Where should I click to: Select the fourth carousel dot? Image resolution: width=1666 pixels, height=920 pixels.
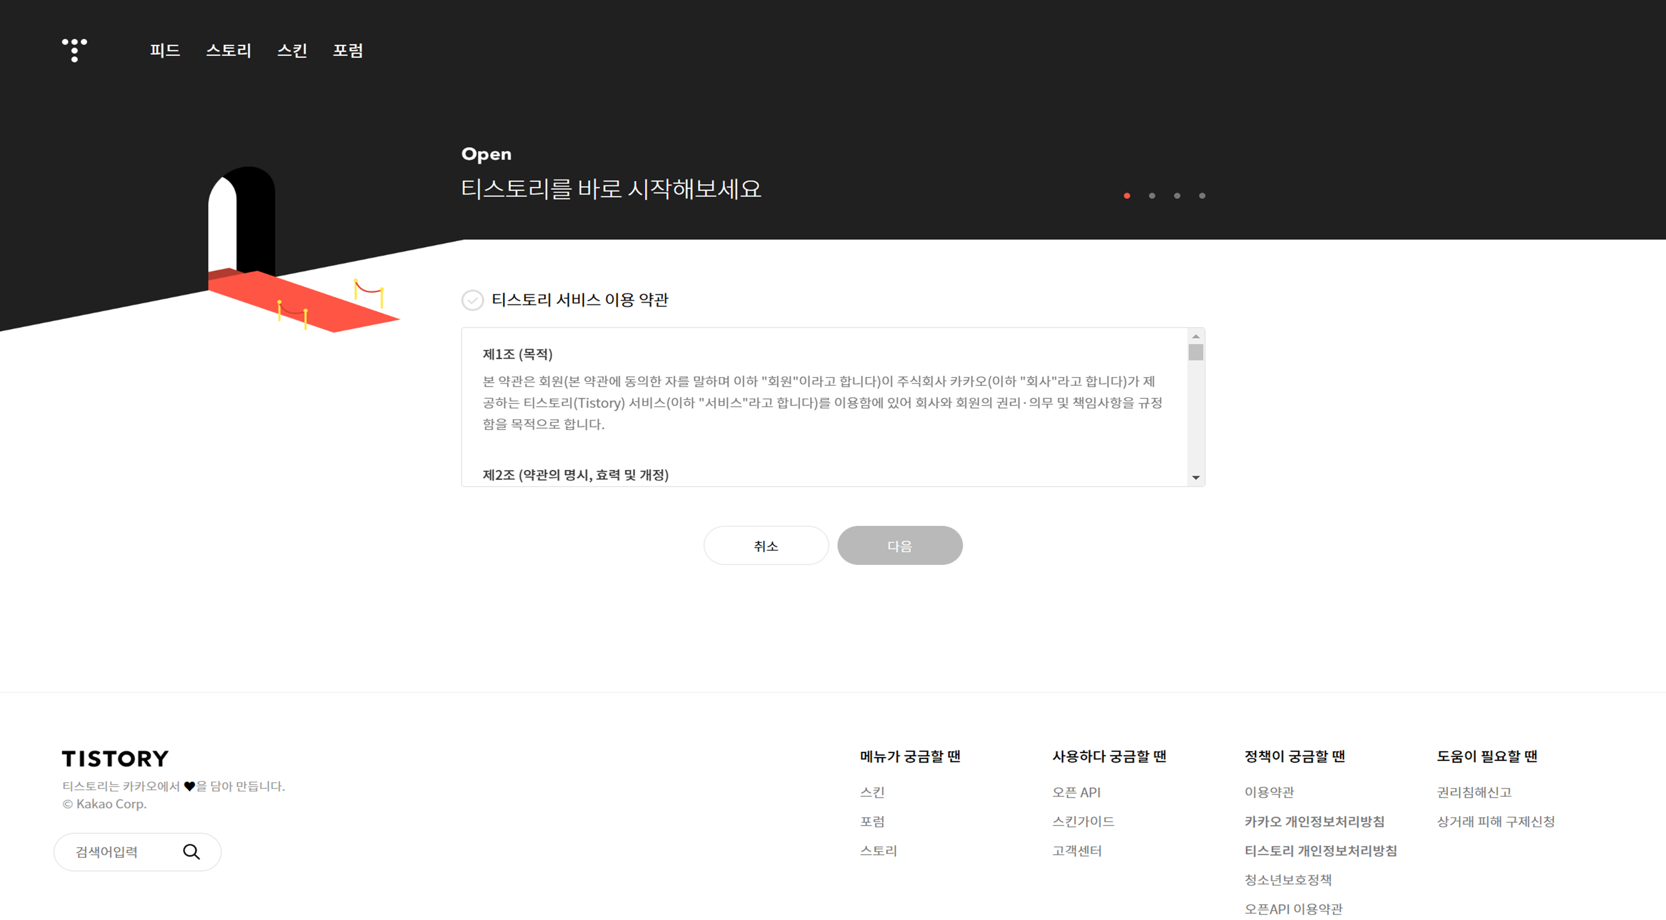(1202, 196)
